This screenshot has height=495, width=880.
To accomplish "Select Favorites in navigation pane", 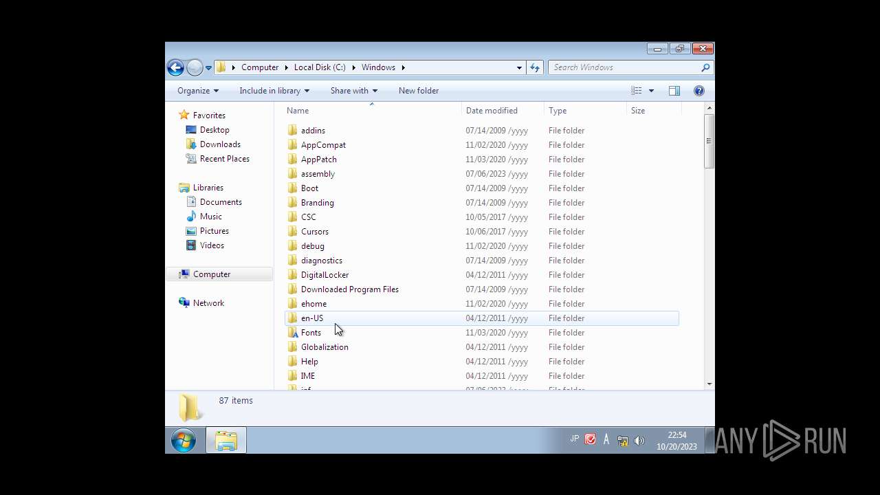I will click(x=209, y=115).
